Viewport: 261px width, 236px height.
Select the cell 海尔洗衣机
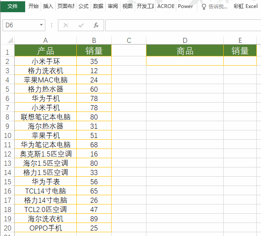pos(45,219)
